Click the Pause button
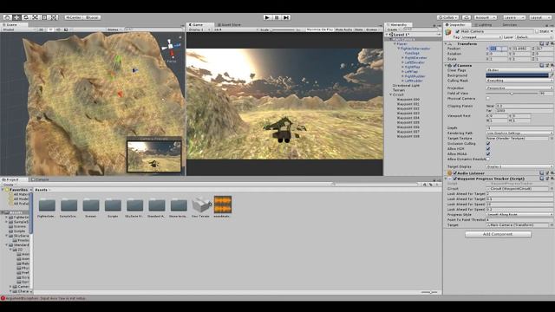The width and height of the screenshot is (555, 312). pos(277,17)
